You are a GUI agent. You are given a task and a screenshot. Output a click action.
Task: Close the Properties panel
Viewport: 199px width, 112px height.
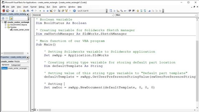(x=28, y=57)
